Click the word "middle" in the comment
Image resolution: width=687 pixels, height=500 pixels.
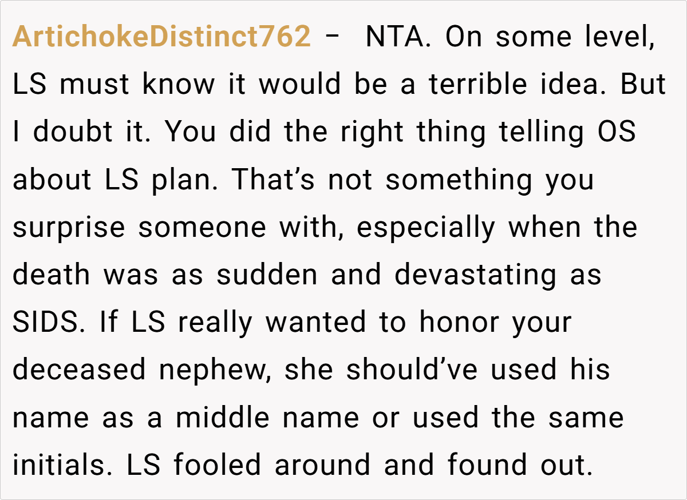pyautogui.click(x=222, y=417)
